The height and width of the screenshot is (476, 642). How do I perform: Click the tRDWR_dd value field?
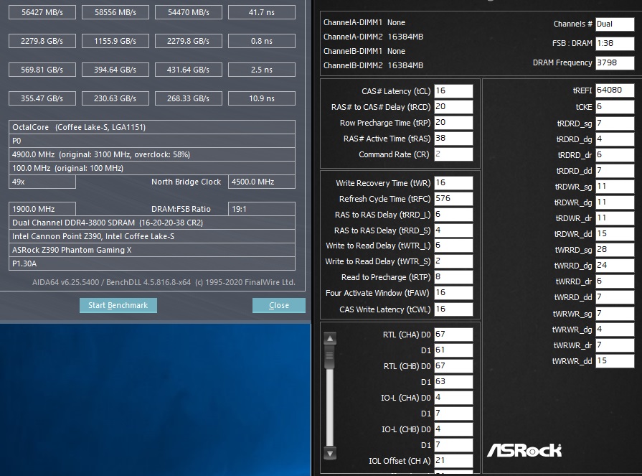pyautogui.click(x=615, y=233)
